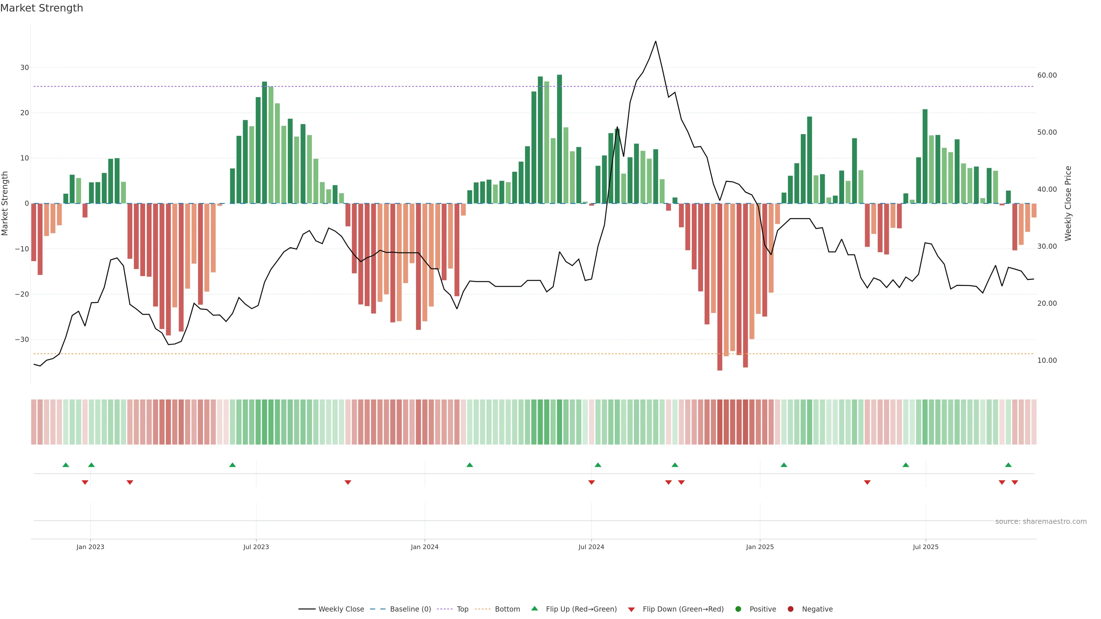Click the Flip Up green triangle legend icon

click(x=534, y=609)
